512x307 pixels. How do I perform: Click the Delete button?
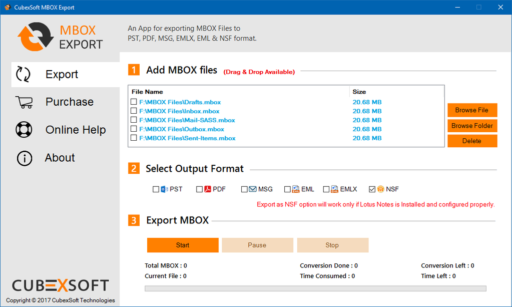tap(472, 141)
